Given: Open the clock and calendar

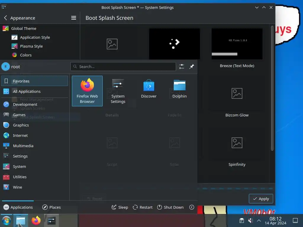Looking at the screenshot, I should (x=275, y=220).
